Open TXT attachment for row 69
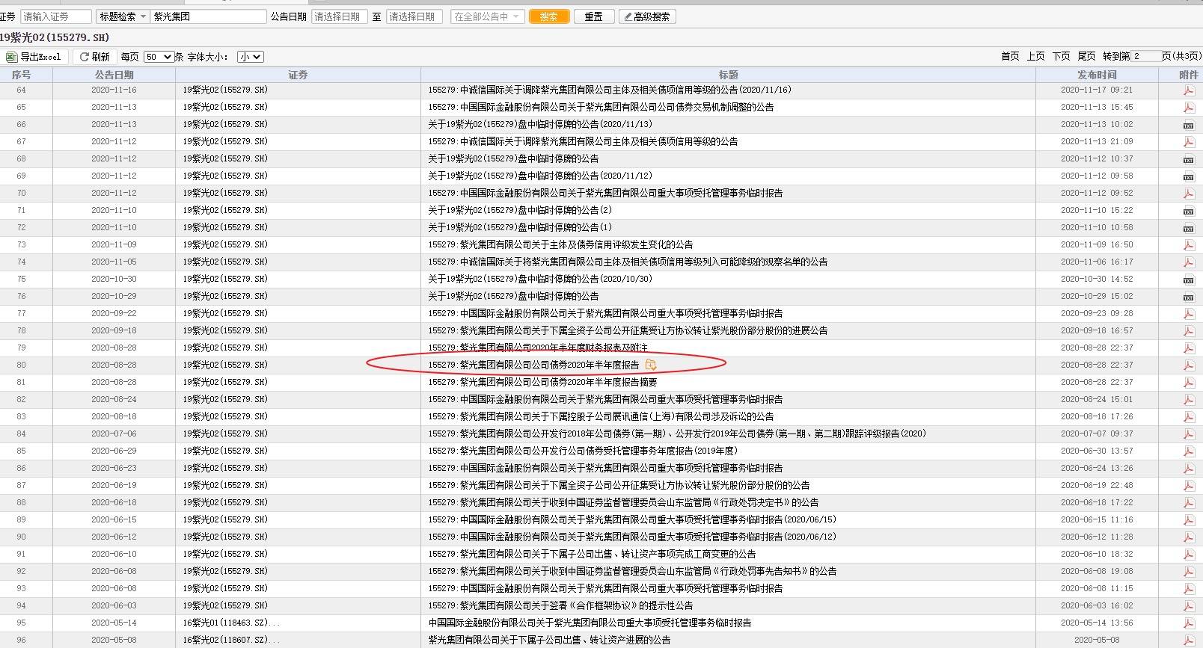The width and height of the screenshot is (1203, 648). [1188, 176]
